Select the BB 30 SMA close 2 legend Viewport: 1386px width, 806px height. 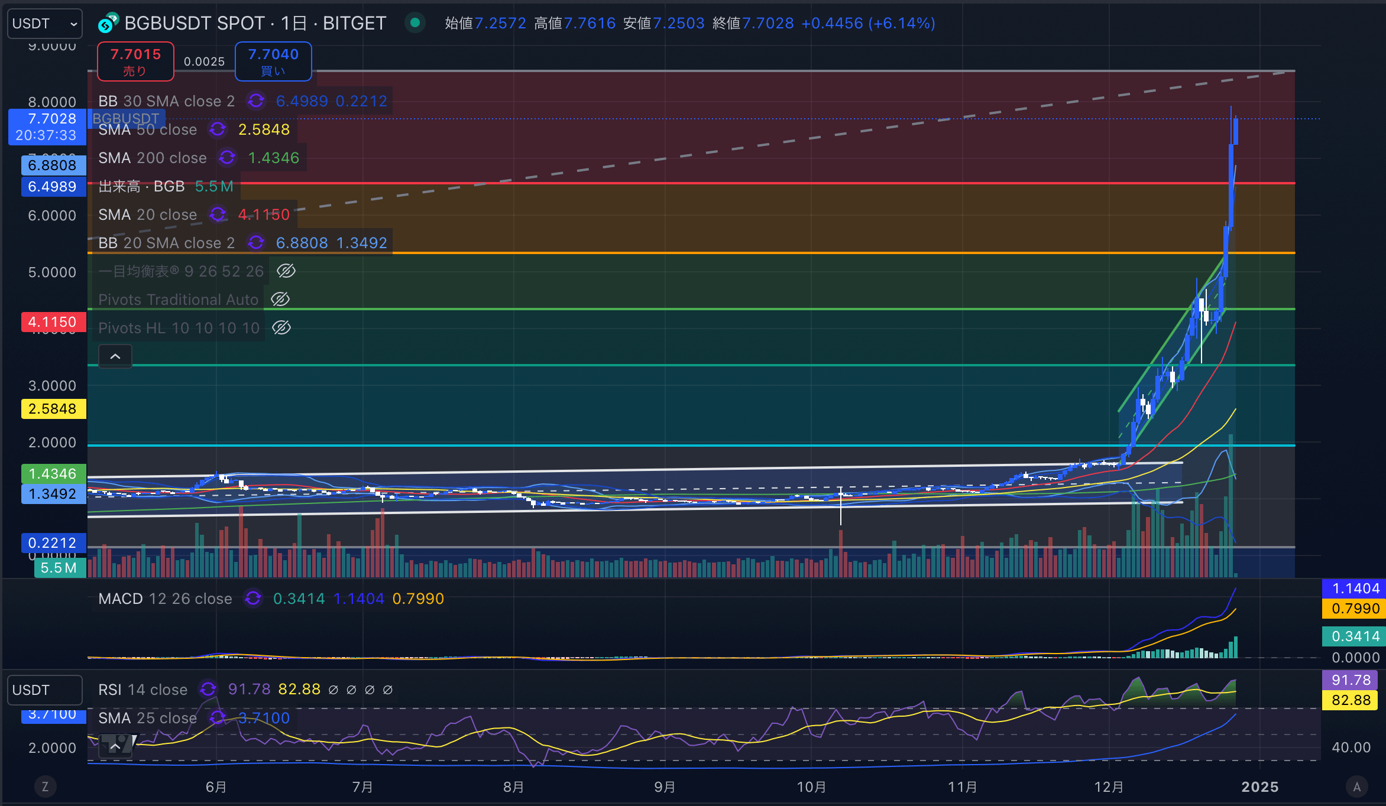166,101
